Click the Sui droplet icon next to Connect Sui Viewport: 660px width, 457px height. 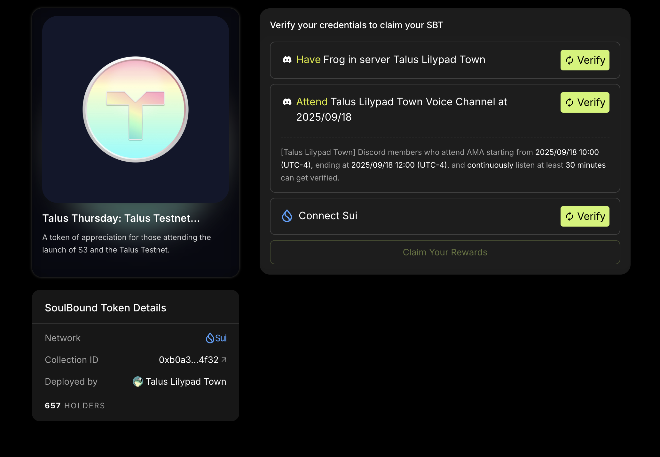[x=287, y=216]
